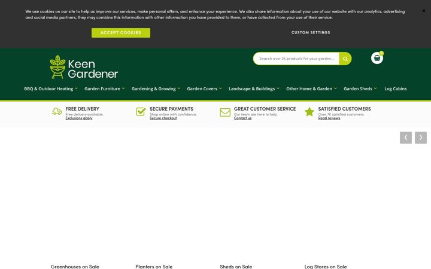
Task: Open the Secure checkout link
Action: 163,118
